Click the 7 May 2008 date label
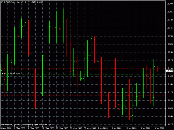174x130 pixels. coord(33,128)
